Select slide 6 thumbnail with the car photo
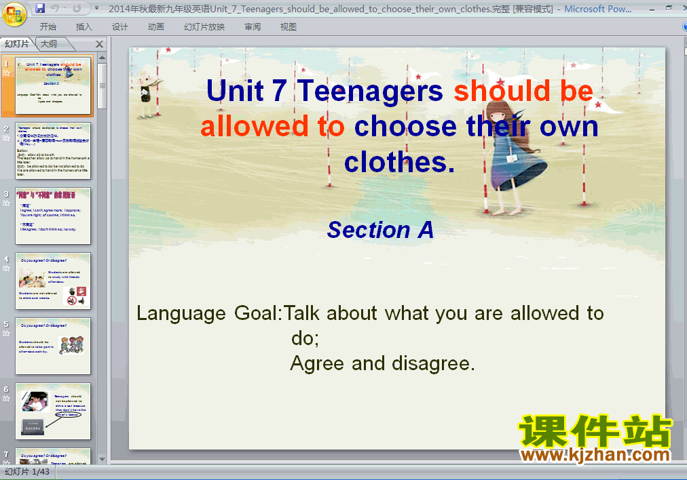This screenshot has width=687, height=480. point(53,412)
